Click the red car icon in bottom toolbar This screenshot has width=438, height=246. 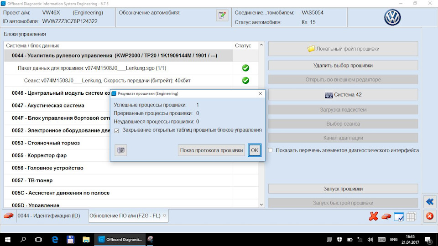[x=386, y=216]
